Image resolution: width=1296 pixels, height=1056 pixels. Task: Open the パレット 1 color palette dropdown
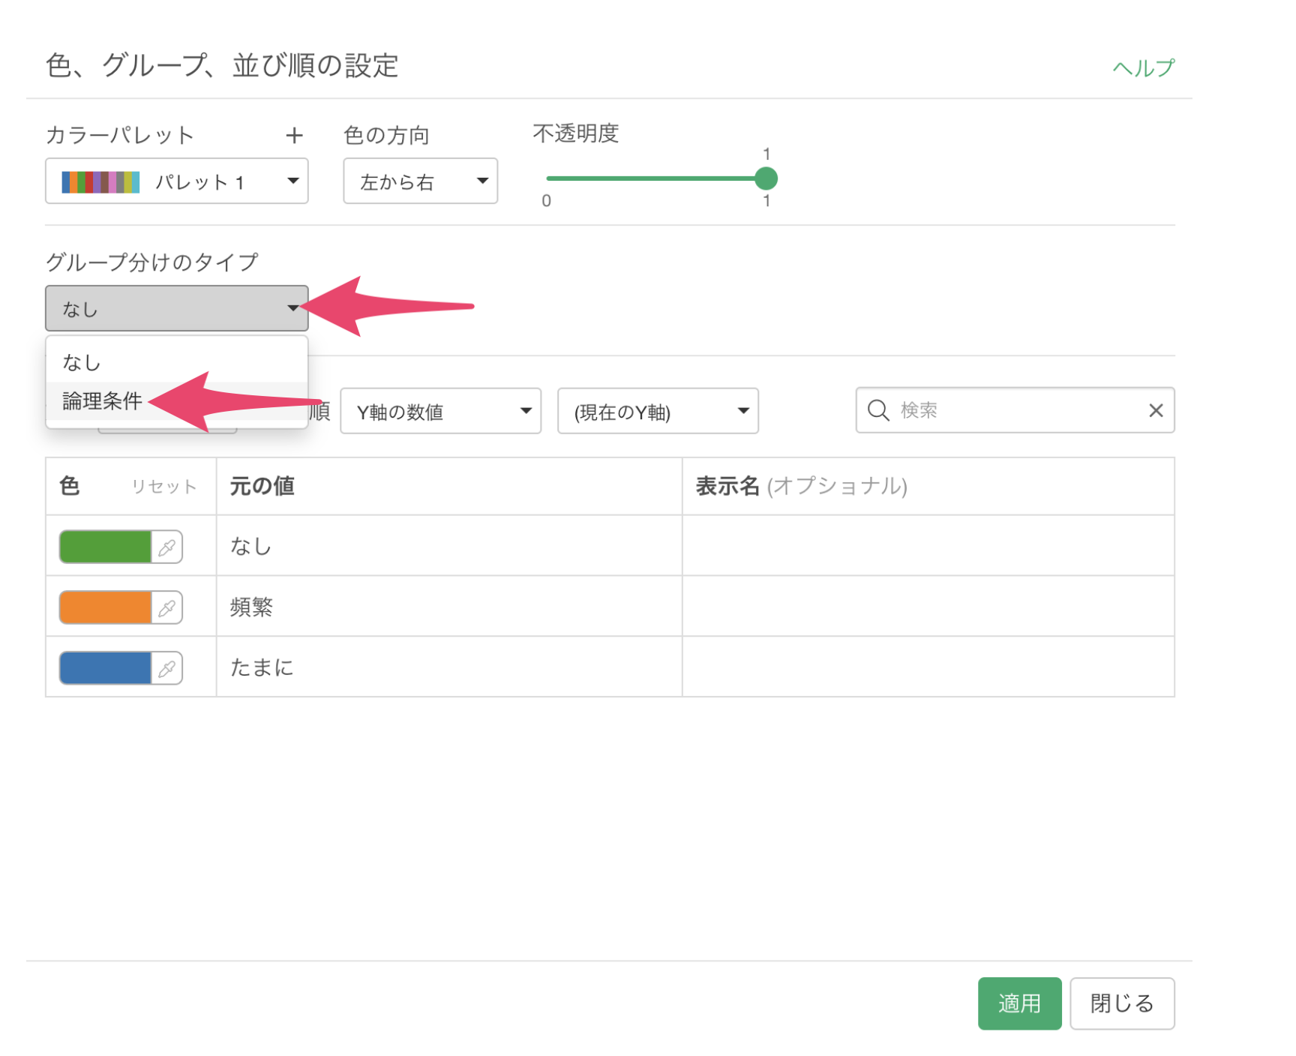pos(177,181)
